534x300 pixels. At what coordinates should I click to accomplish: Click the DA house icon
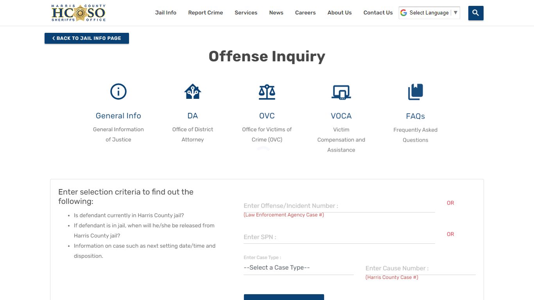(193, 92)
